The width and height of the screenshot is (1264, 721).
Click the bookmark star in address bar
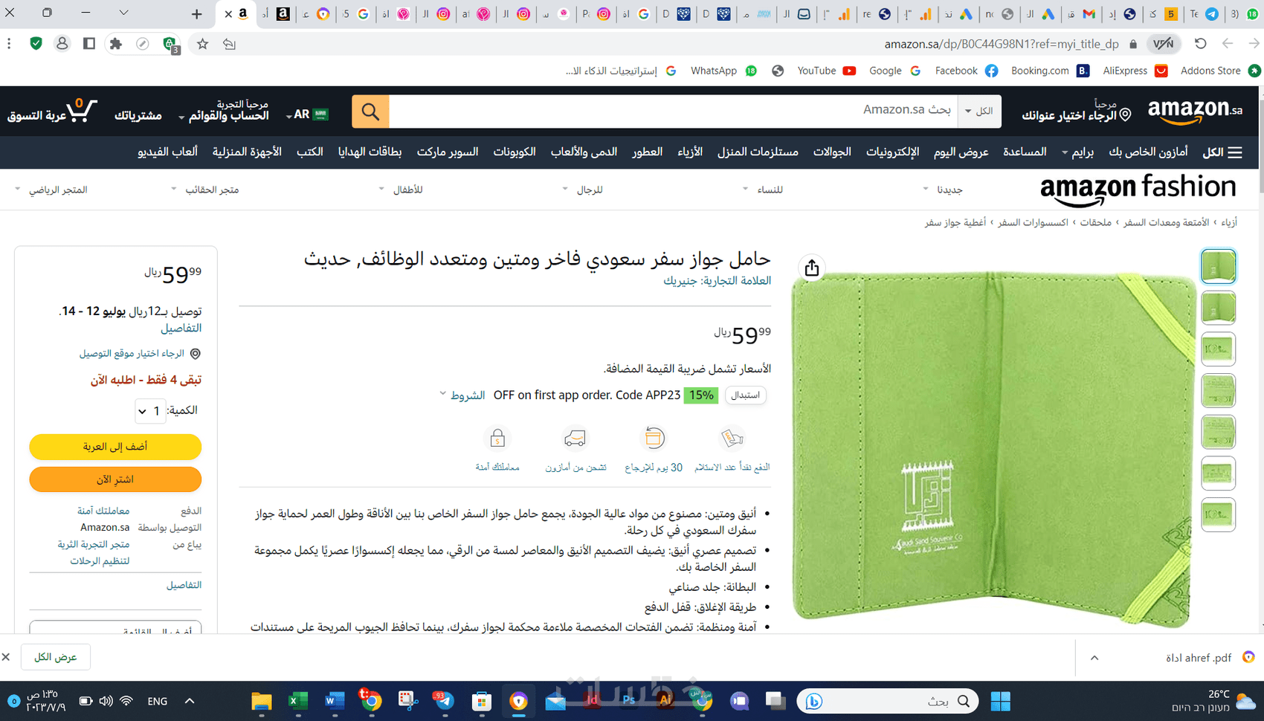(x=202, y=44)
